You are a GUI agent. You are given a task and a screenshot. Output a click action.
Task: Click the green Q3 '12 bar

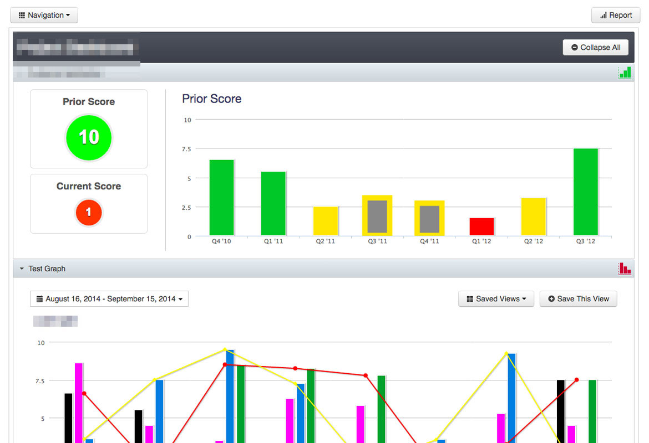[586, 192]
